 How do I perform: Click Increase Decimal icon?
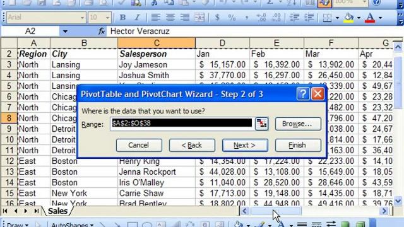261,18
